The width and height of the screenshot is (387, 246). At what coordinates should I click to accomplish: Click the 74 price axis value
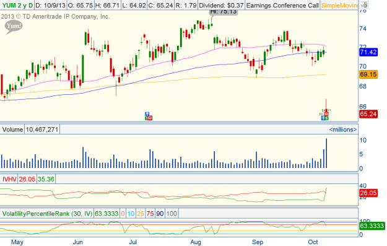tap(363, 29)
